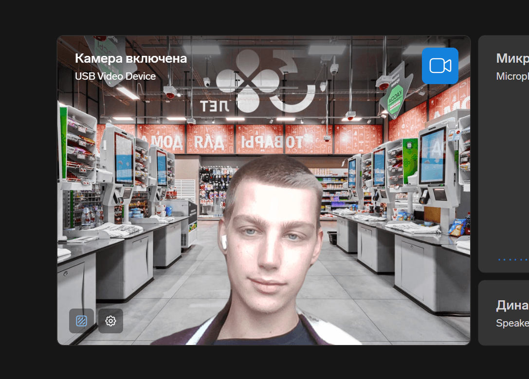Select the "Microp" input device label
Viewport: 529px width, 379px height.
click(x=512, y=76)
